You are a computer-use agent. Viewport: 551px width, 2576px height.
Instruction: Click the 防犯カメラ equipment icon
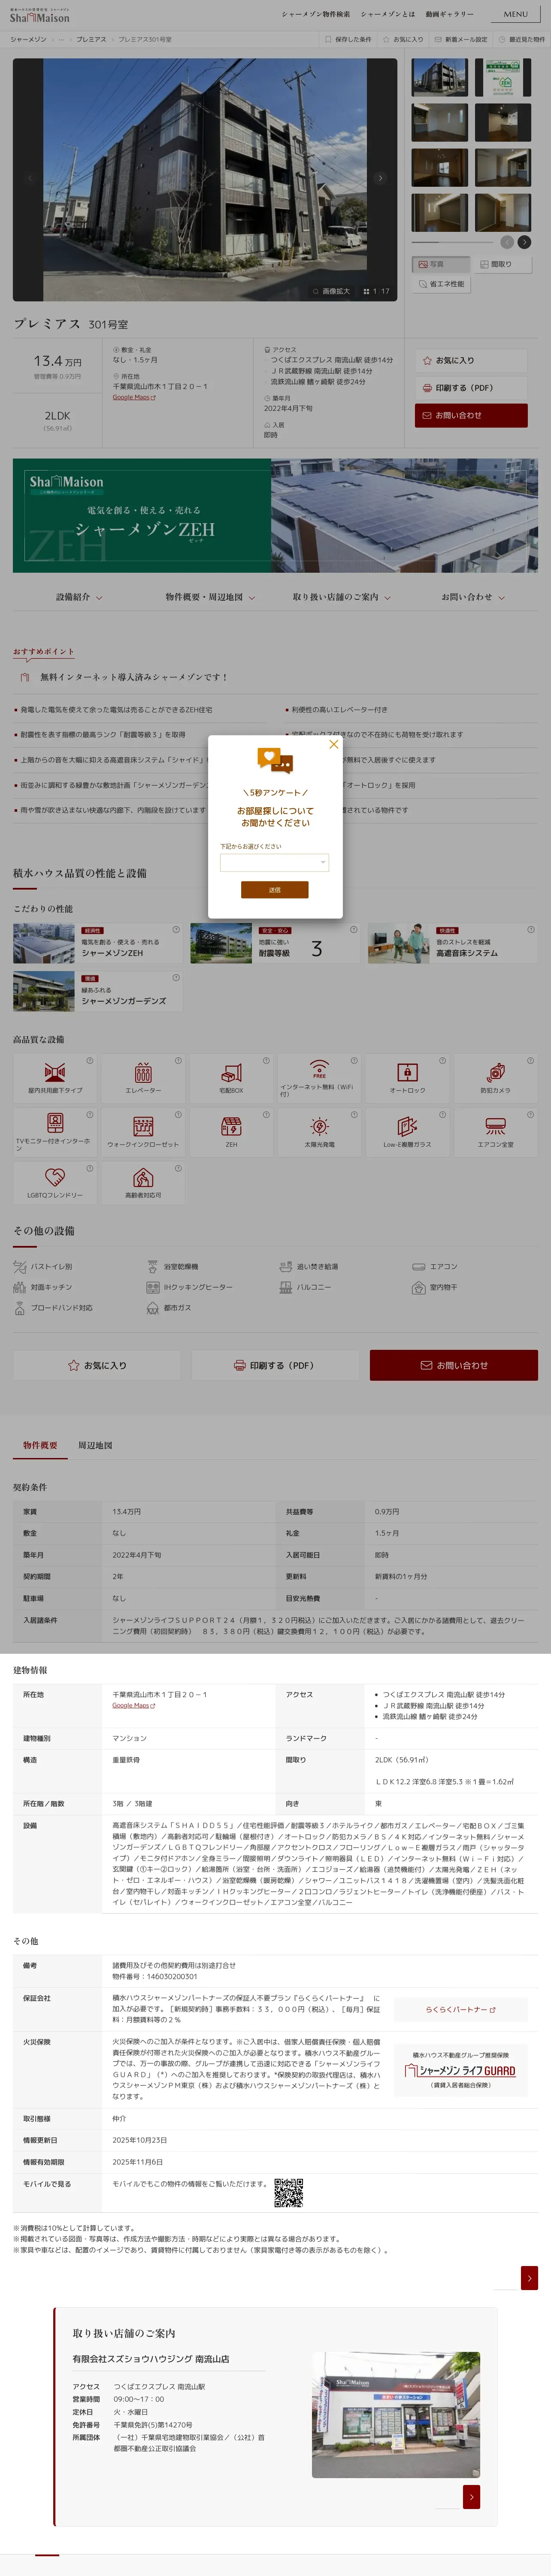495,1078
